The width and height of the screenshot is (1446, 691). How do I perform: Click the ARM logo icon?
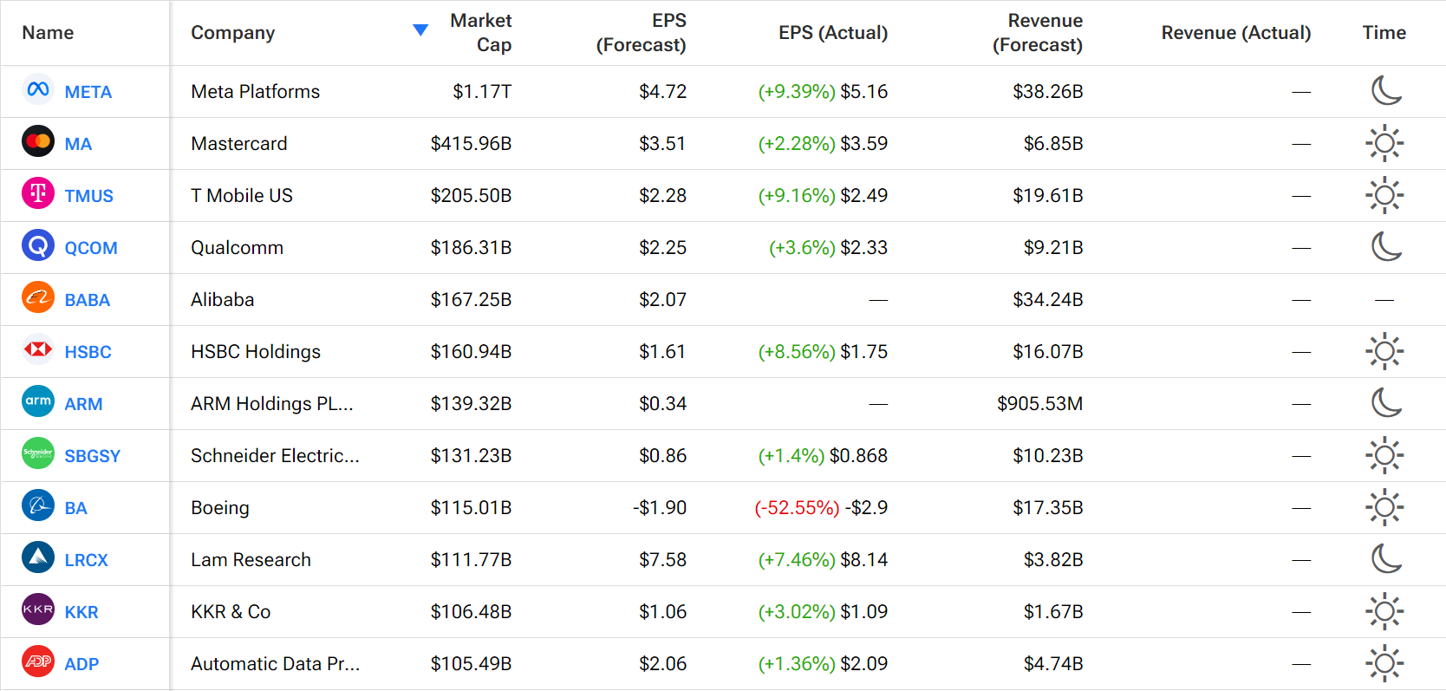tap(38, 401)
